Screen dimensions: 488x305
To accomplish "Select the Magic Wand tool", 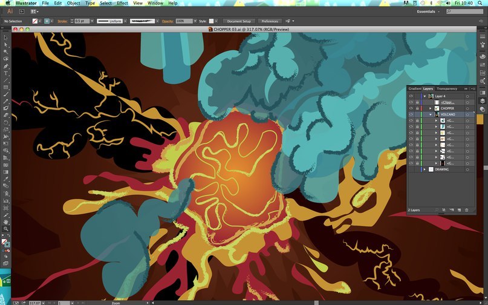I will 5,51.
